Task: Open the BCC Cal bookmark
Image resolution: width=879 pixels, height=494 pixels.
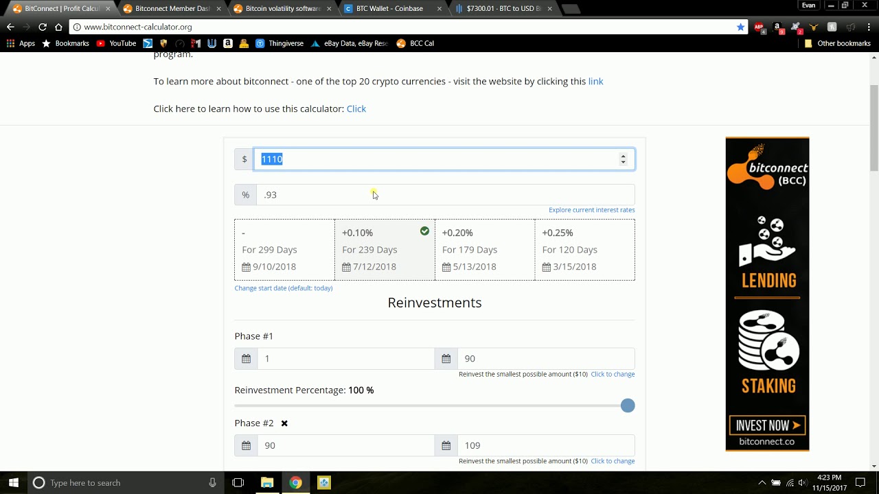Action: point(415,43)
